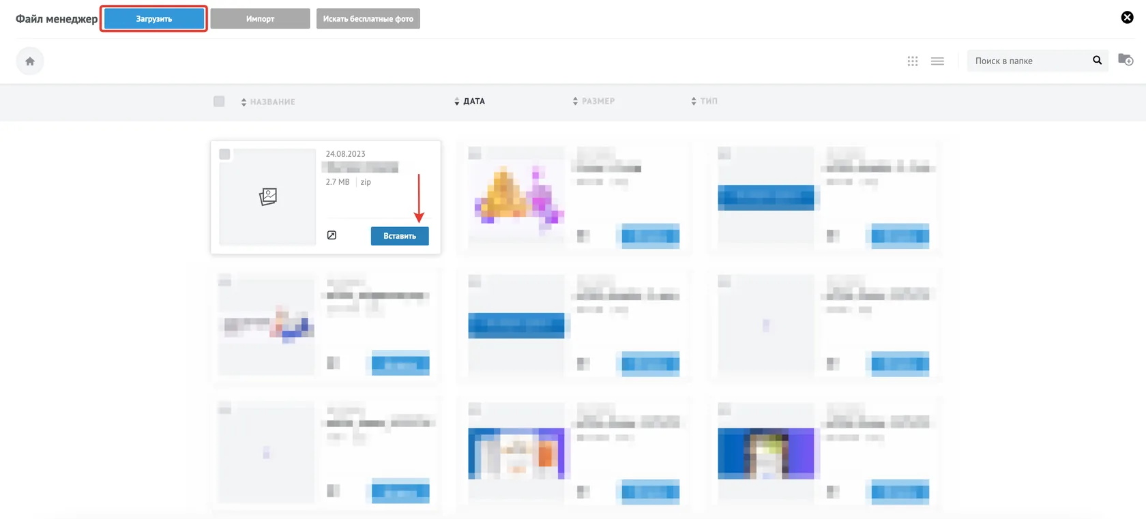Insert the zip file with Вставить
This screenshot has height=519, width=1146.
click(400, 236)
